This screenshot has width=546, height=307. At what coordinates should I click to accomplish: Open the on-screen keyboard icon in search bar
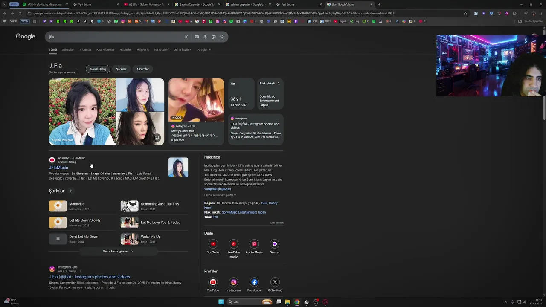click(197, 37)
